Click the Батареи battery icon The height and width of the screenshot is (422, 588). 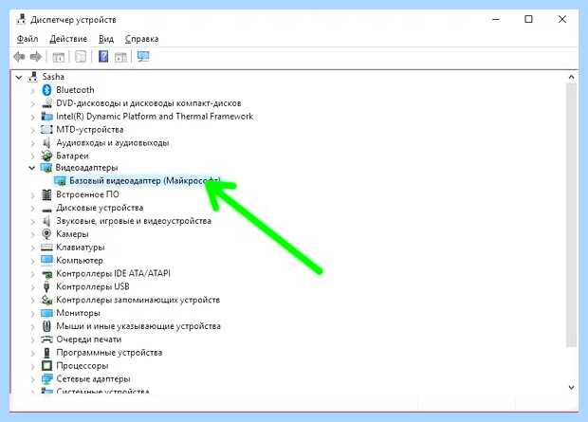tap(46, 156)
